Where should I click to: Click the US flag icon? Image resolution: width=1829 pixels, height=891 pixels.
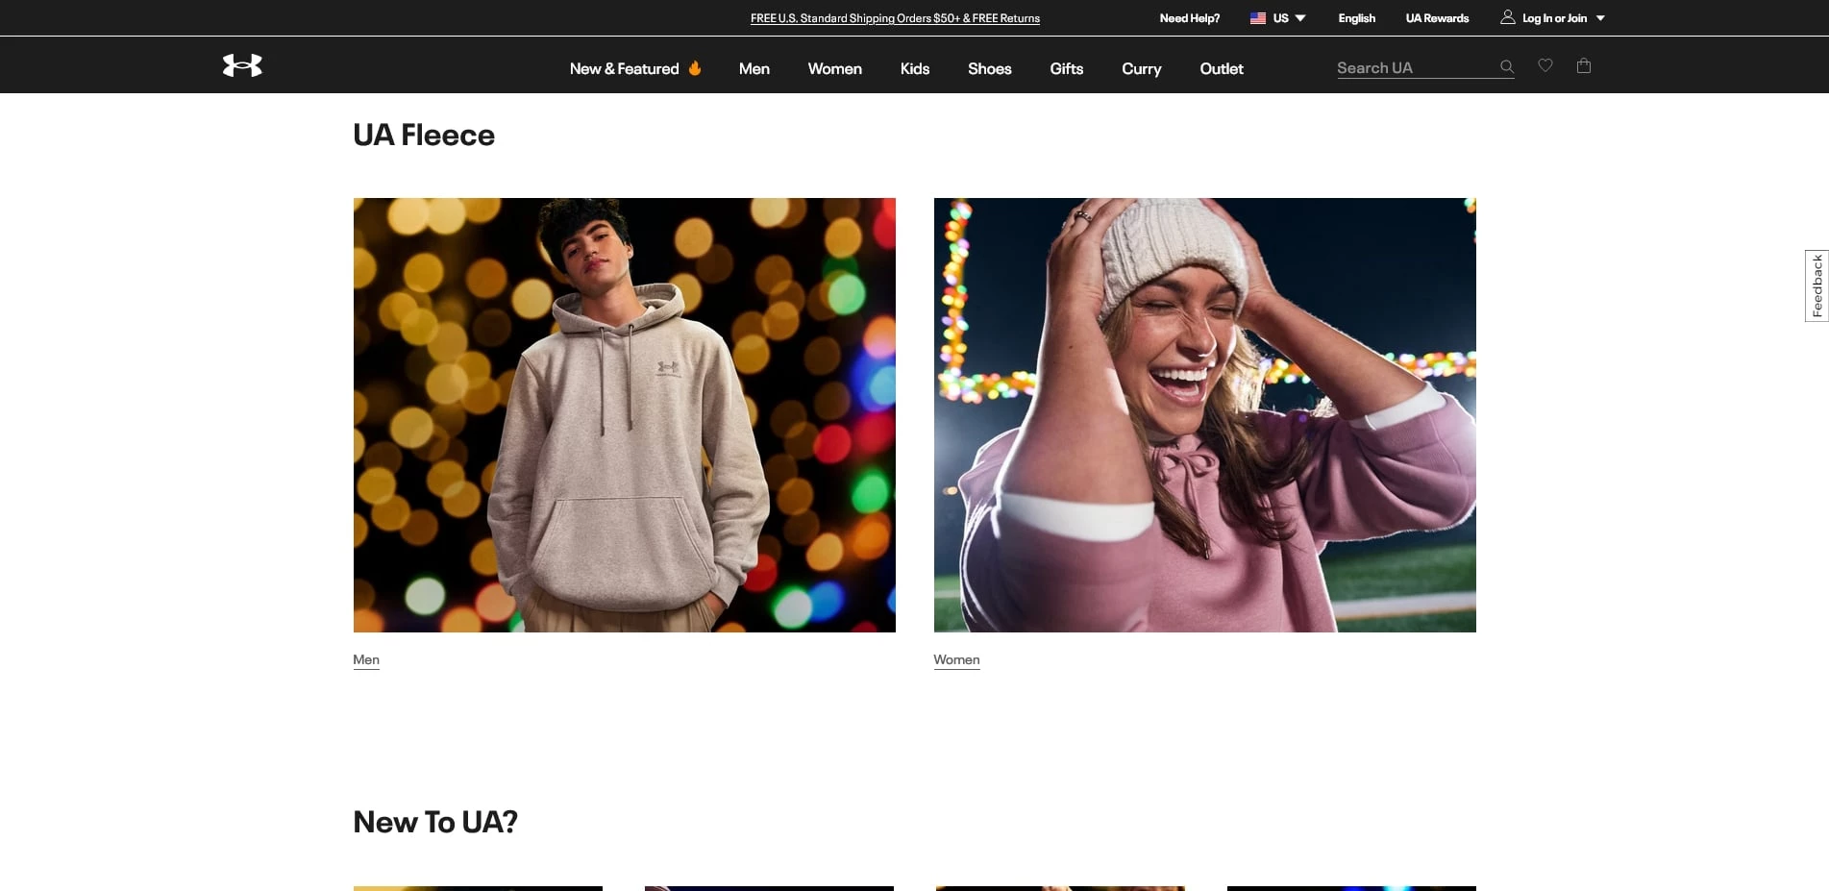tap(1257, 18)
